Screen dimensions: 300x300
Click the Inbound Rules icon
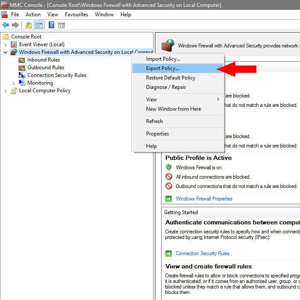[x=22, y=60]
